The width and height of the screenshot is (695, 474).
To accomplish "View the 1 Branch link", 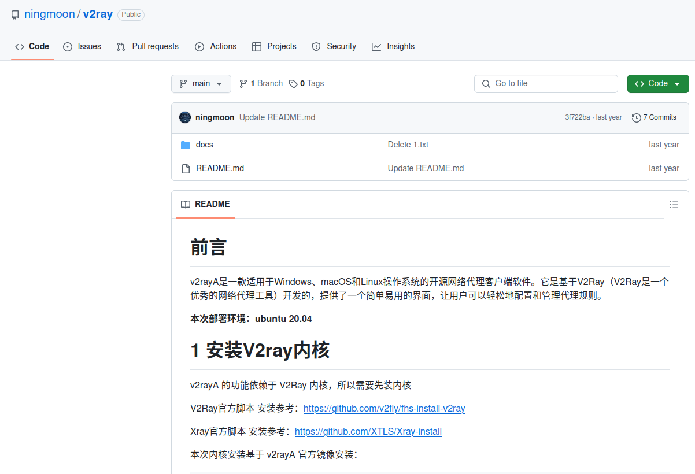I will tap(261, 84).
